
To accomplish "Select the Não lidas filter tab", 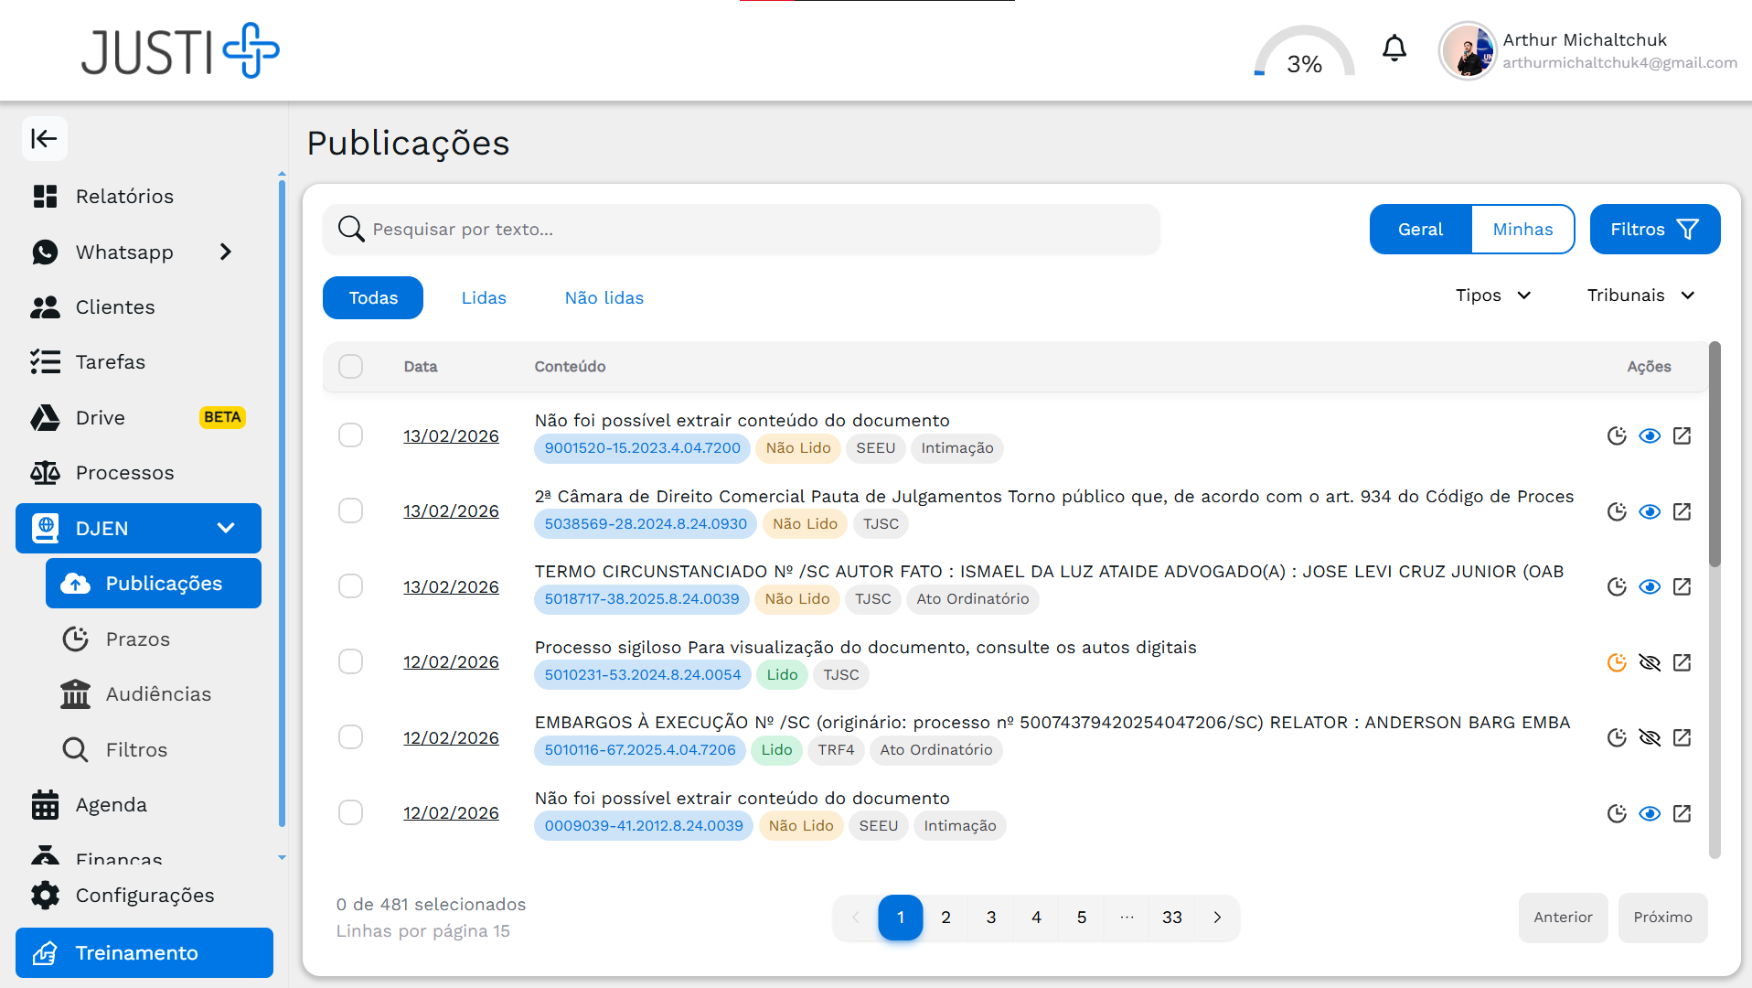I will tap(604, 297).
